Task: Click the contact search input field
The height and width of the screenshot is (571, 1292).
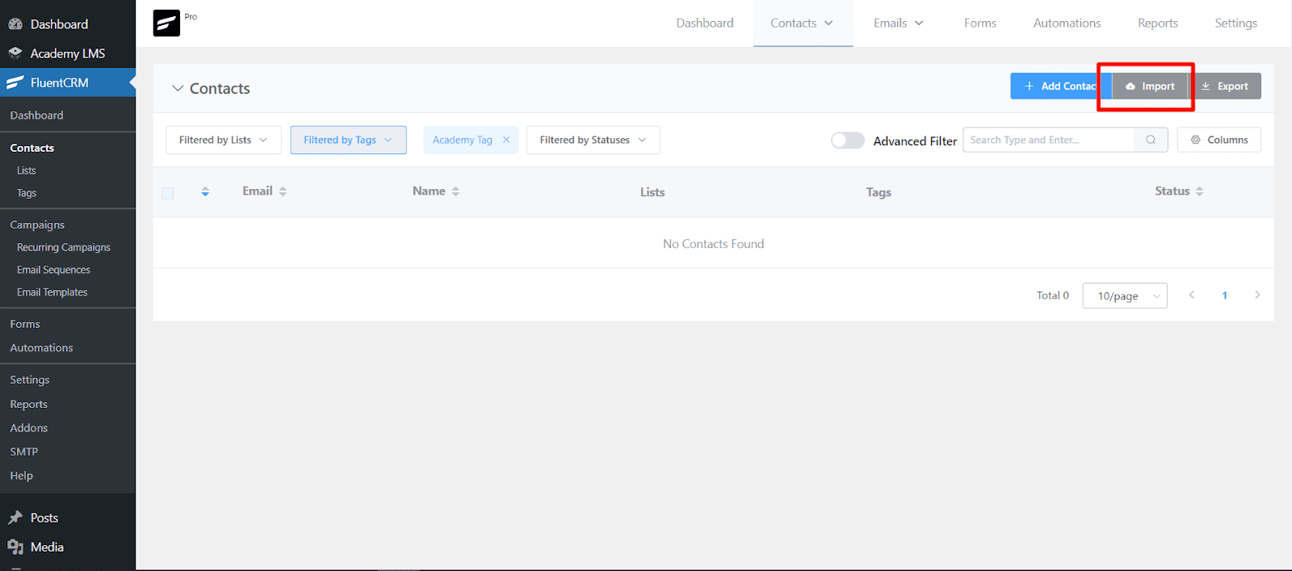Action: 1047,140
